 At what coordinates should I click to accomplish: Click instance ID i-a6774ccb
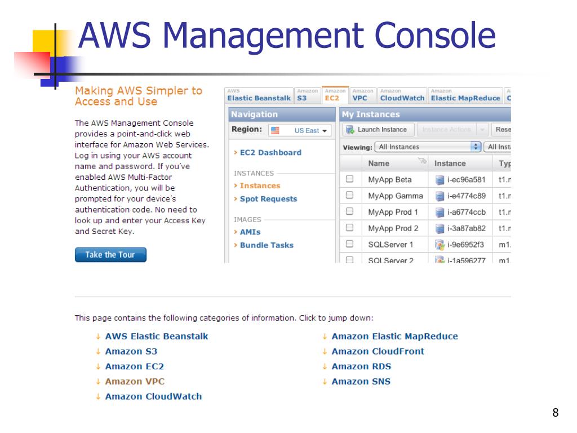[467, 212]
